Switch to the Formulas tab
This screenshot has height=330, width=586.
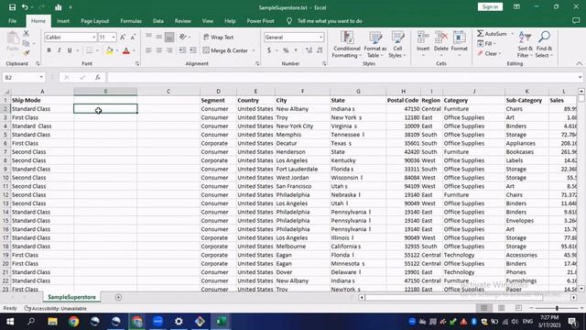click(x=131, y=21)
